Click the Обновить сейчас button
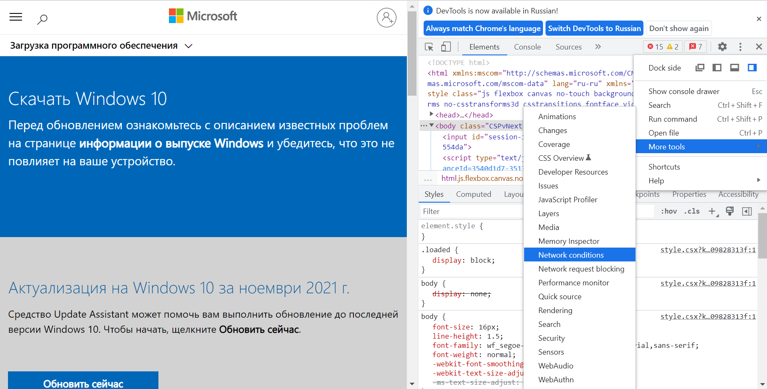 pyautogui.click(x=83, y=383)
